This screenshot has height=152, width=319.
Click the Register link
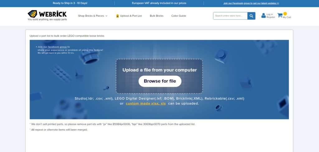coord(271,17)
